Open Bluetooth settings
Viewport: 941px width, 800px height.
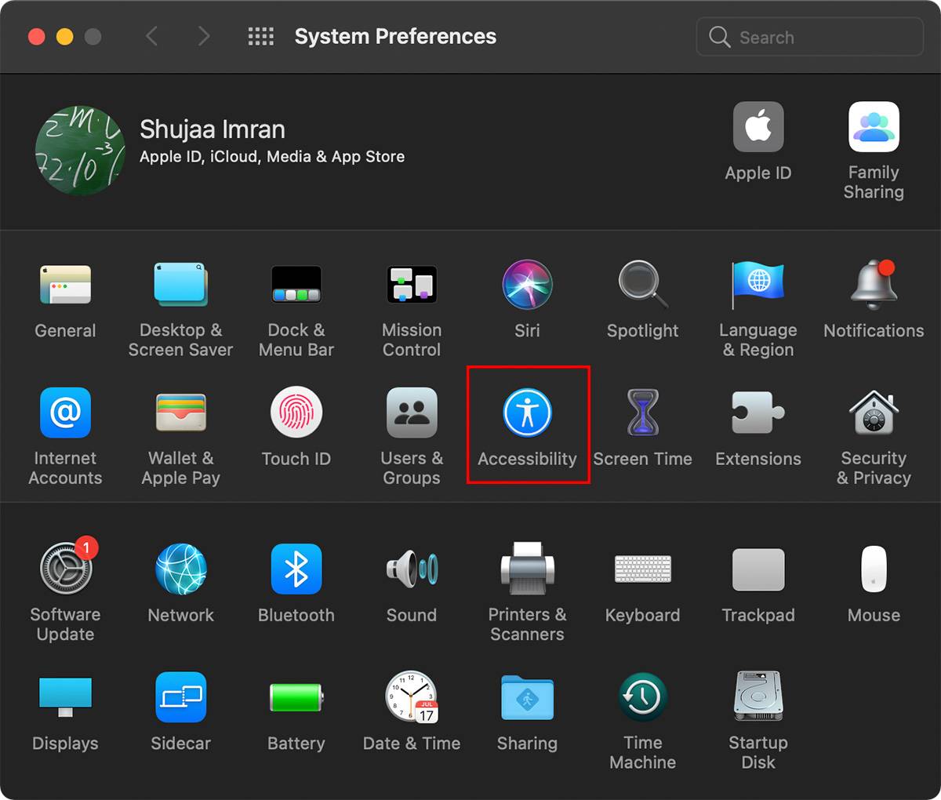tap(296, 570)
